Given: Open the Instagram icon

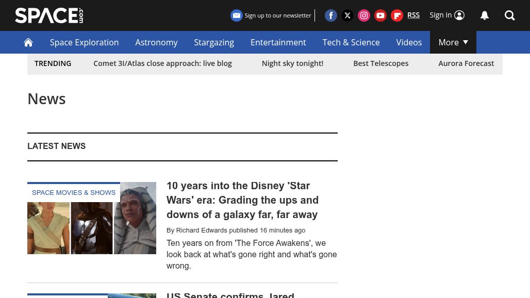Looking at the screenshot, I should click(x=364, y=15).
